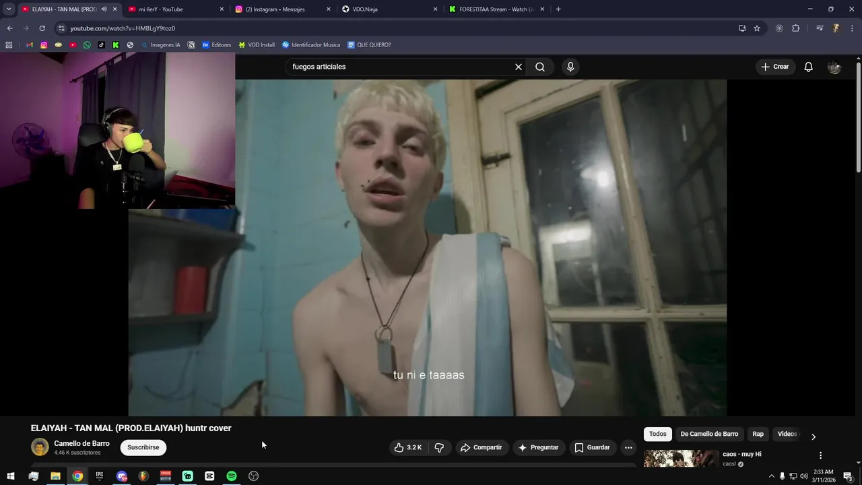The height and width of the screenshot is (485, 862).
Task: Open 'QUE QUIERO?' bookmark
Action: (369, 45)
